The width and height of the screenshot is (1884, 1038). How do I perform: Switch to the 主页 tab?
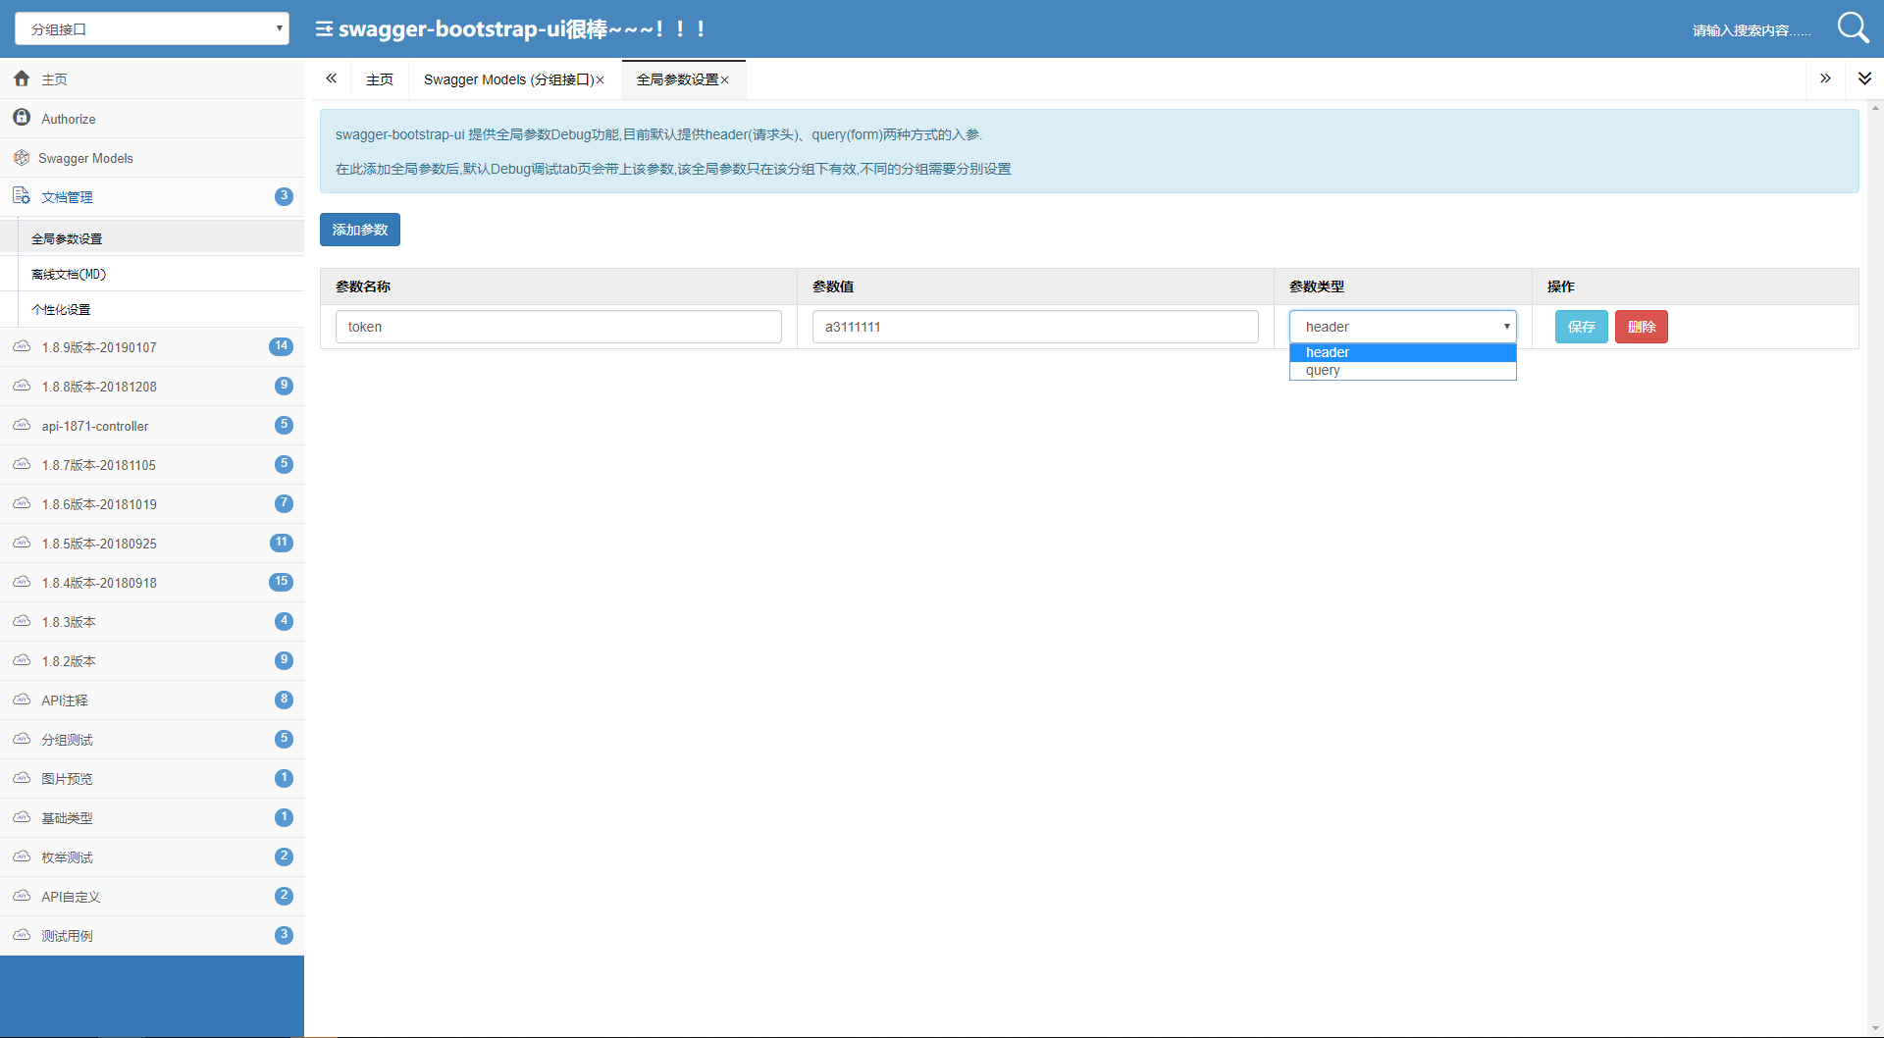[380, 79]
